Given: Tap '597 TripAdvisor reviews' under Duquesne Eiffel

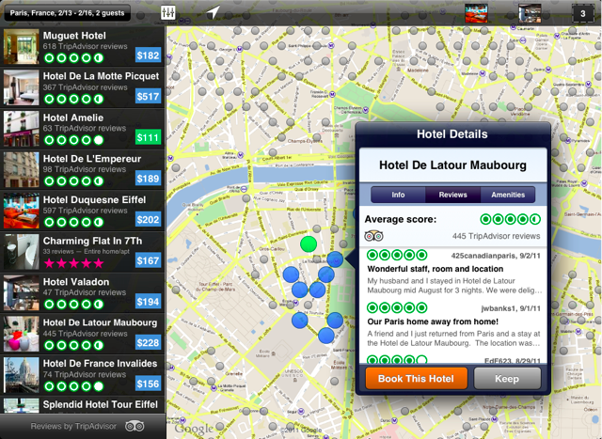Looking at the screenshot, I should 85,211.
